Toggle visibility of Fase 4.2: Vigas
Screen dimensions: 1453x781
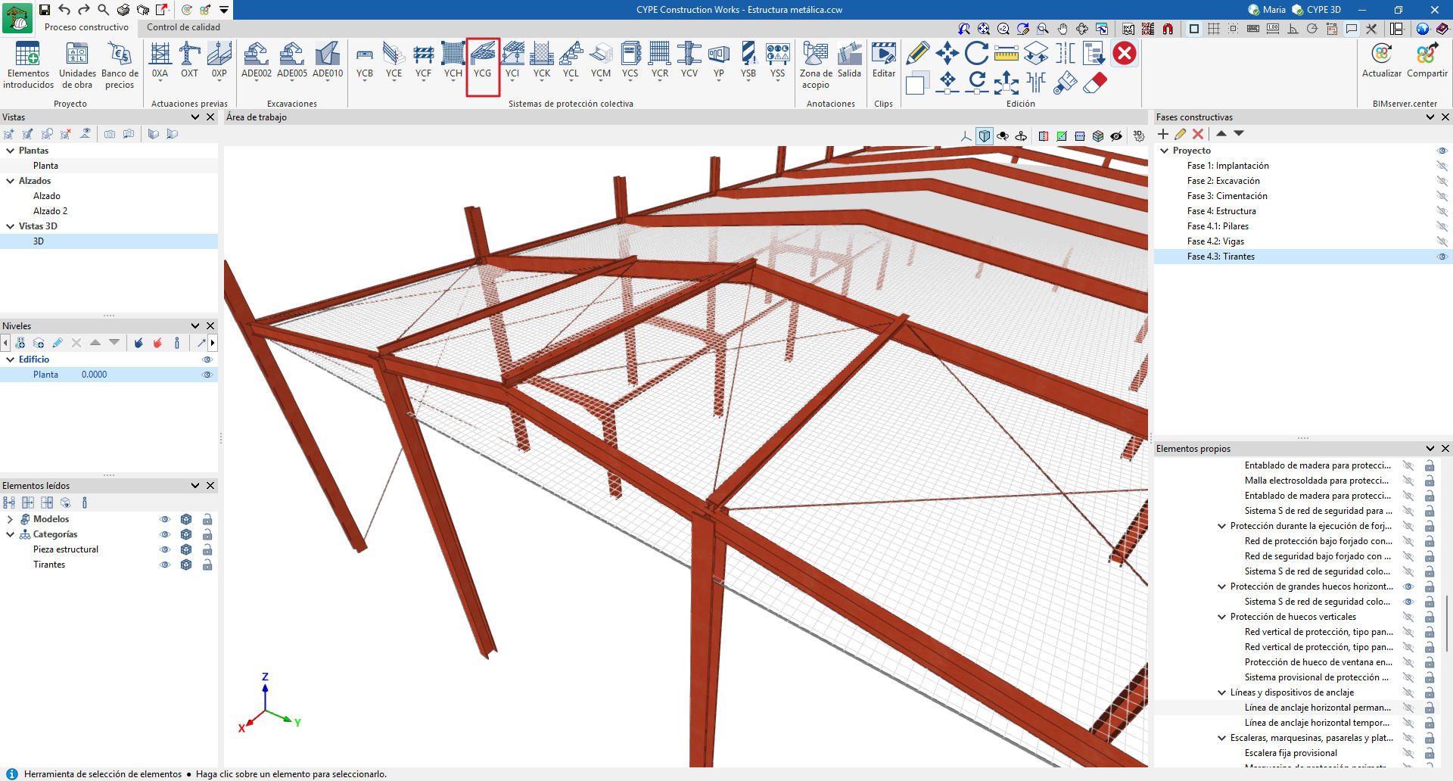pos(1442,241)
